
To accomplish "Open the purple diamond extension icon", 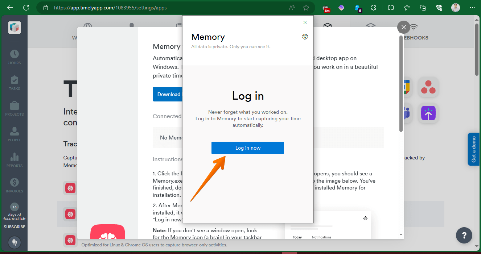I will point(341,7).
